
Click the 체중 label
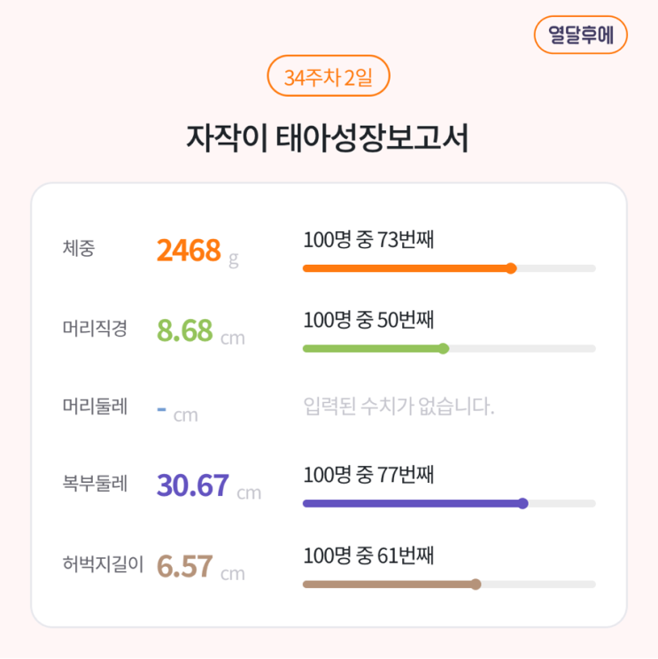pos(79,248)
